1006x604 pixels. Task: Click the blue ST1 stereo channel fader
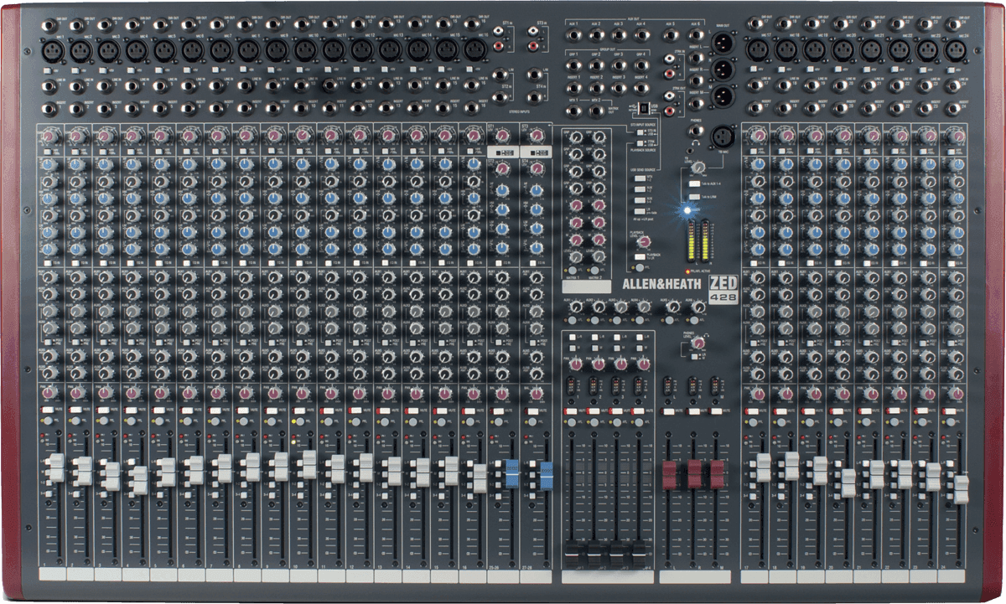[x=509, y=476]
